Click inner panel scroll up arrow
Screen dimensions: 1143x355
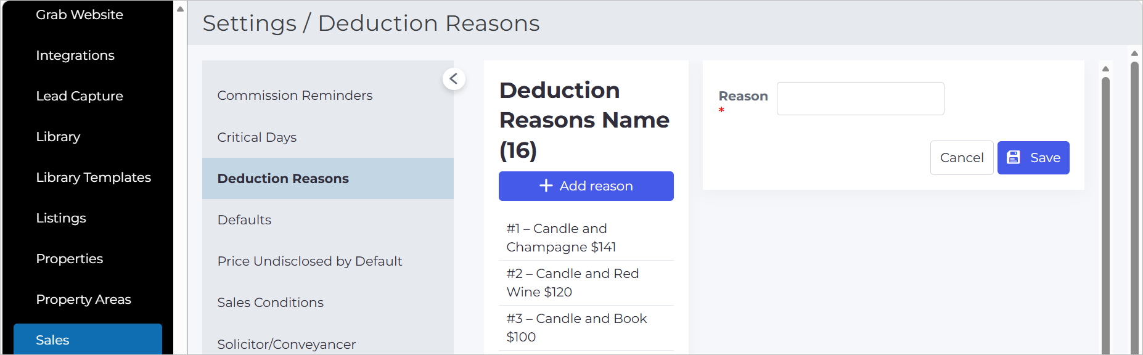tap(1105, 68)
